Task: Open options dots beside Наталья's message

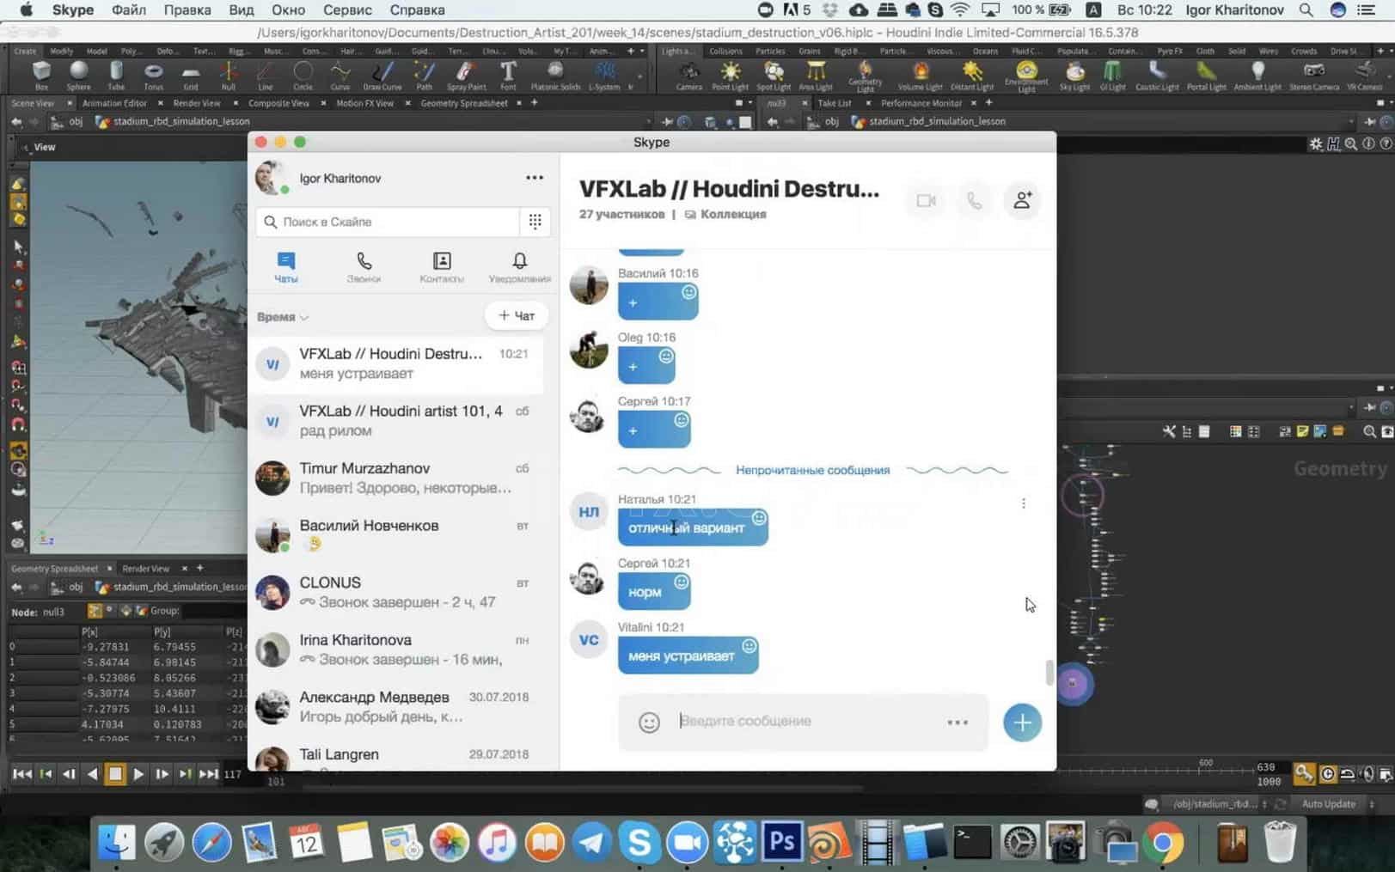Action: tap(1023, 503)
